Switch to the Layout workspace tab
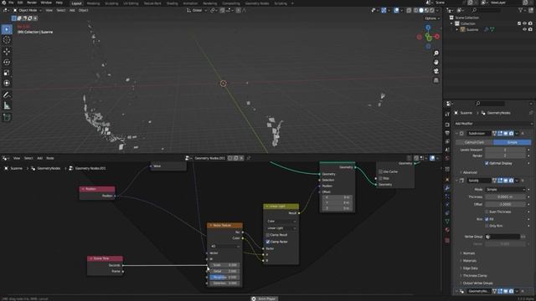This screenshot has height=301, width=536. (x=76, y=3)
